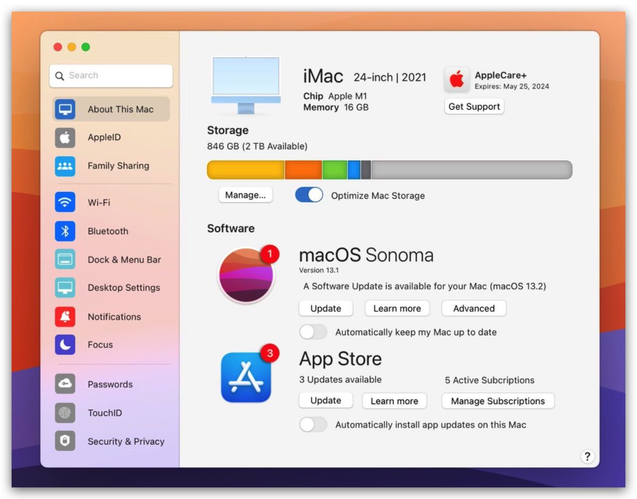
Task: Click Learn more under App Store
Action: [394, 401]
